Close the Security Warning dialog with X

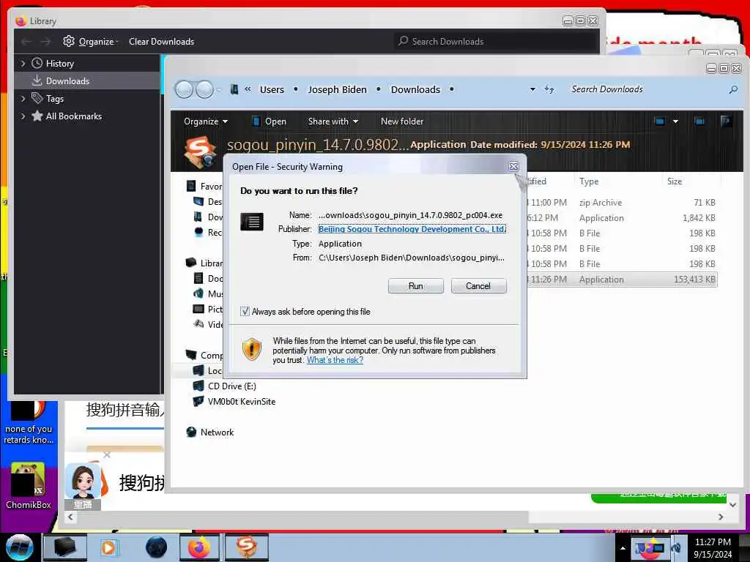tap(513, 166)
